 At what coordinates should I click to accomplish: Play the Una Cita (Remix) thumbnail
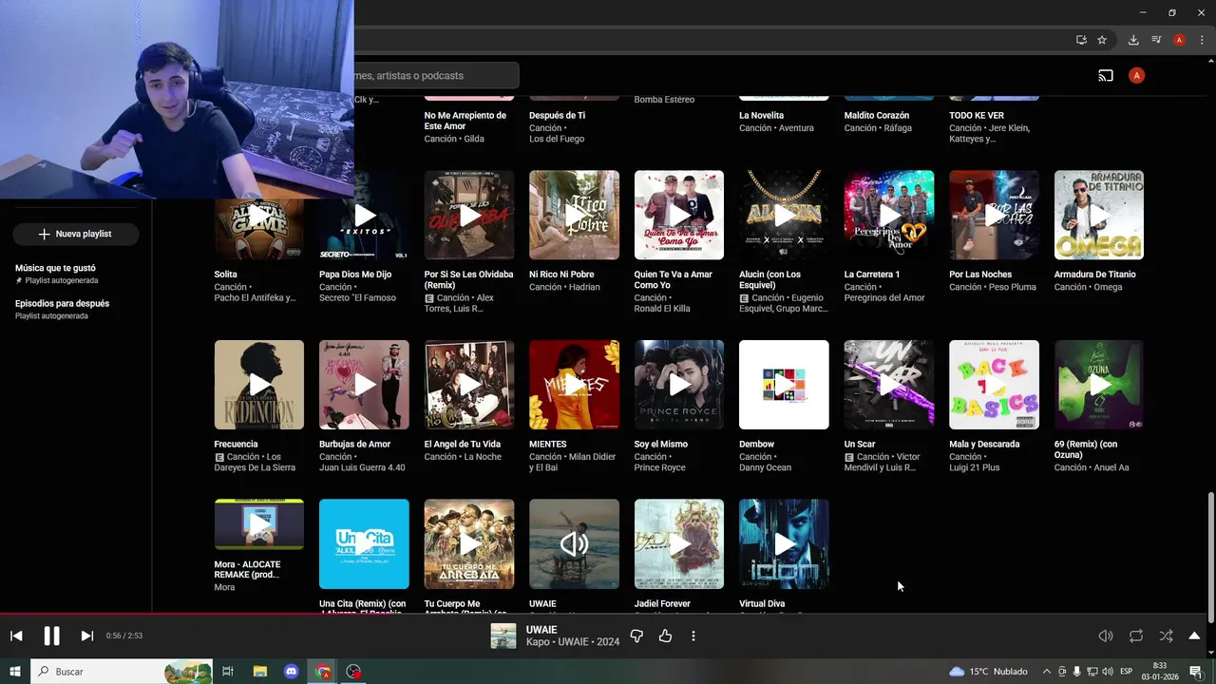point(364,543)
